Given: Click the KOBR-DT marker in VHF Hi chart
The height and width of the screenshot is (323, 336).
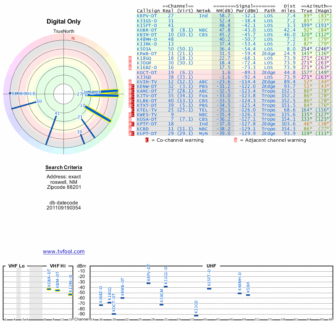Looking at the screenshot, I should tap(49, 289).
